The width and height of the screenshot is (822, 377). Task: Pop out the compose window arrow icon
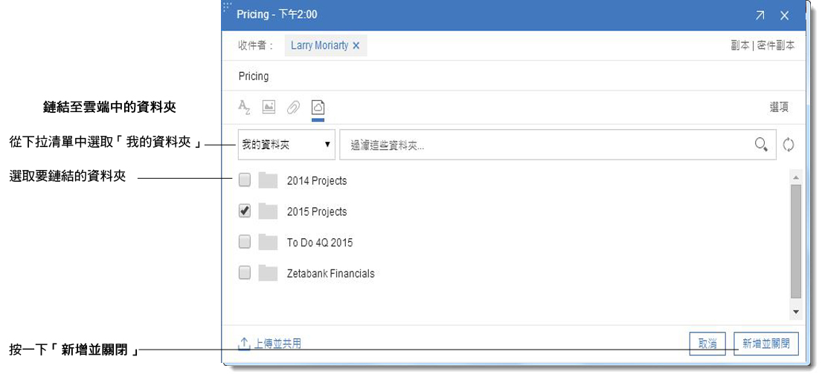click(x=760, y=16)
